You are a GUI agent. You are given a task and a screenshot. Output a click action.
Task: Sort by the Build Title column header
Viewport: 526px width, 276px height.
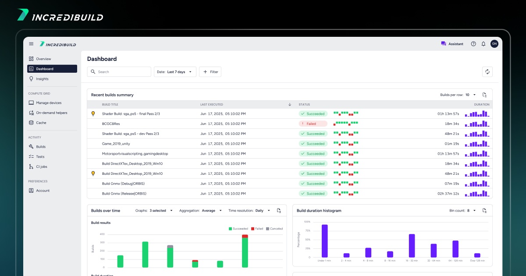110,105
